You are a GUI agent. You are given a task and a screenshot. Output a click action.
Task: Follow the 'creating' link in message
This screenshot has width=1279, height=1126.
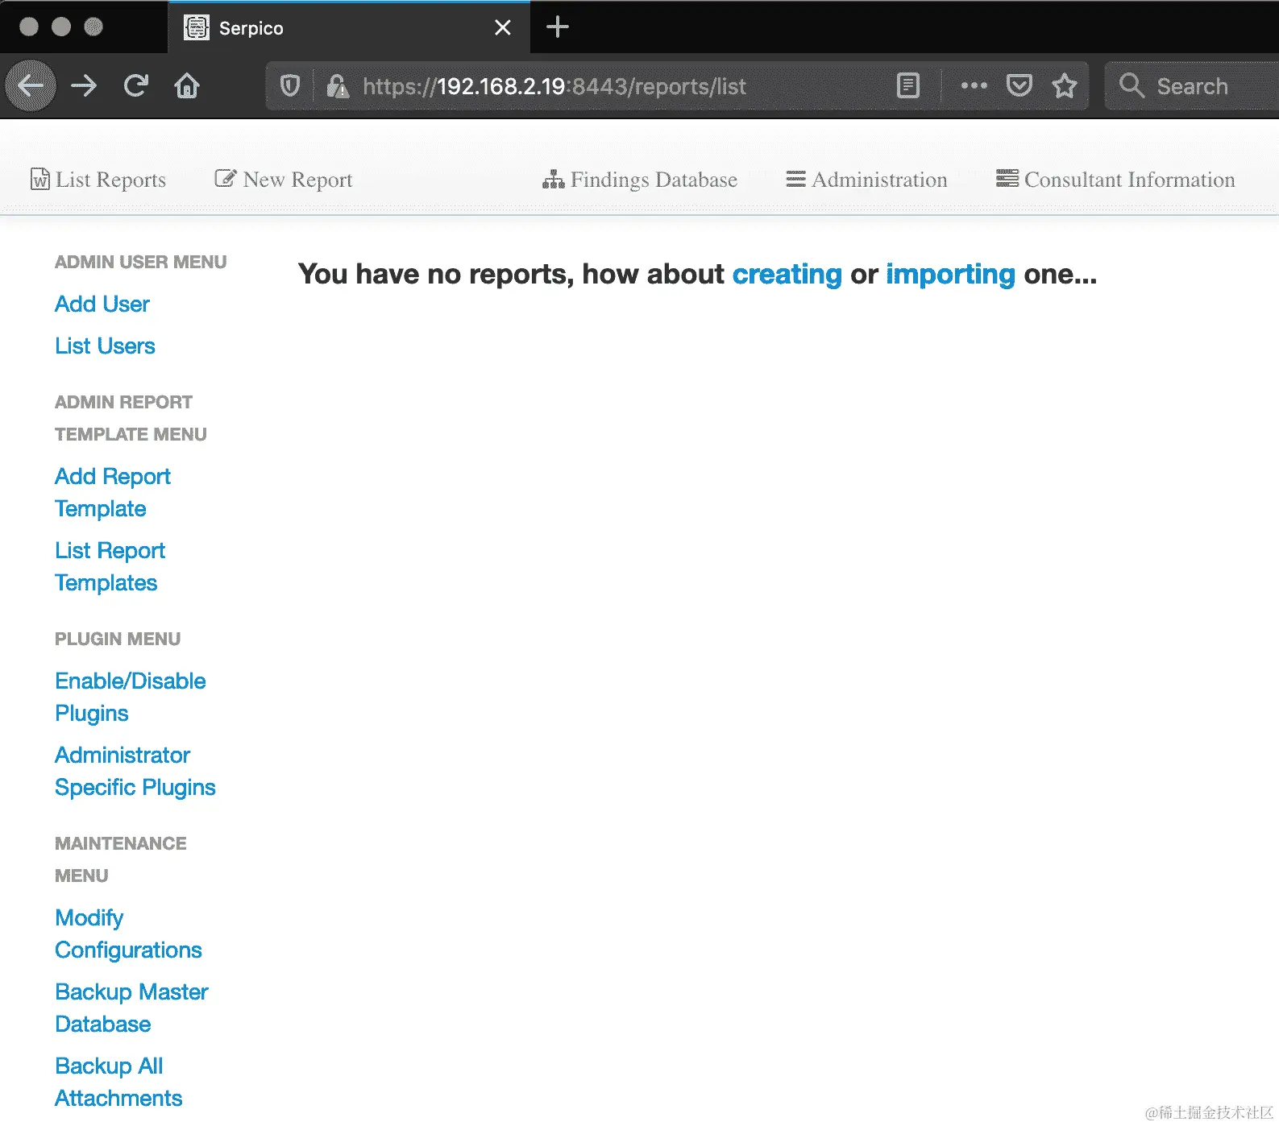click(787, 274)
